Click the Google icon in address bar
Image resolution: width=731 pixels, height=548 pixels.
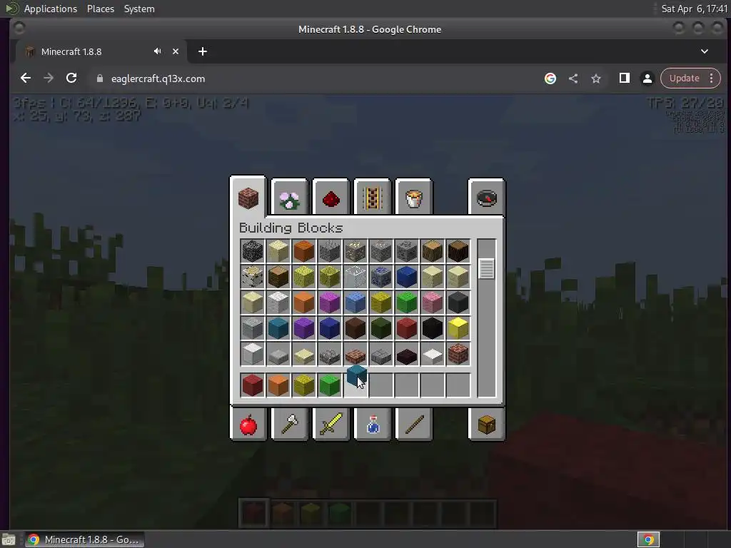pos(550,78)
